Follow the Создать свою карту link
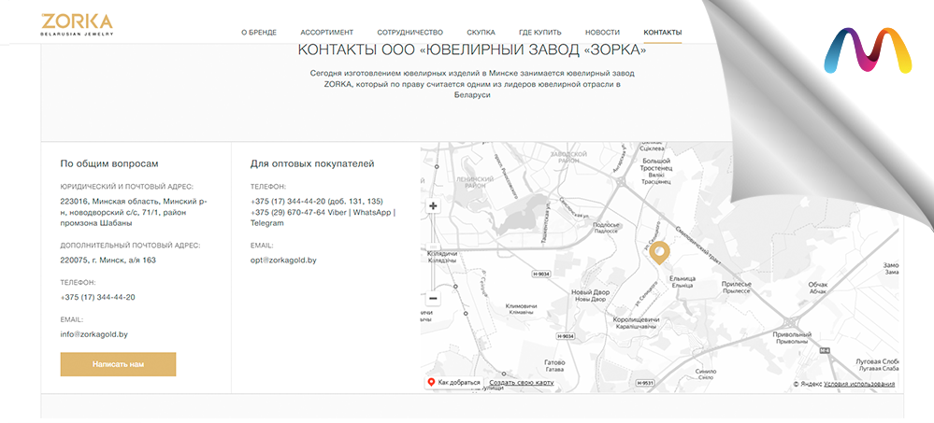934x423 pixels. pos(521,383)
